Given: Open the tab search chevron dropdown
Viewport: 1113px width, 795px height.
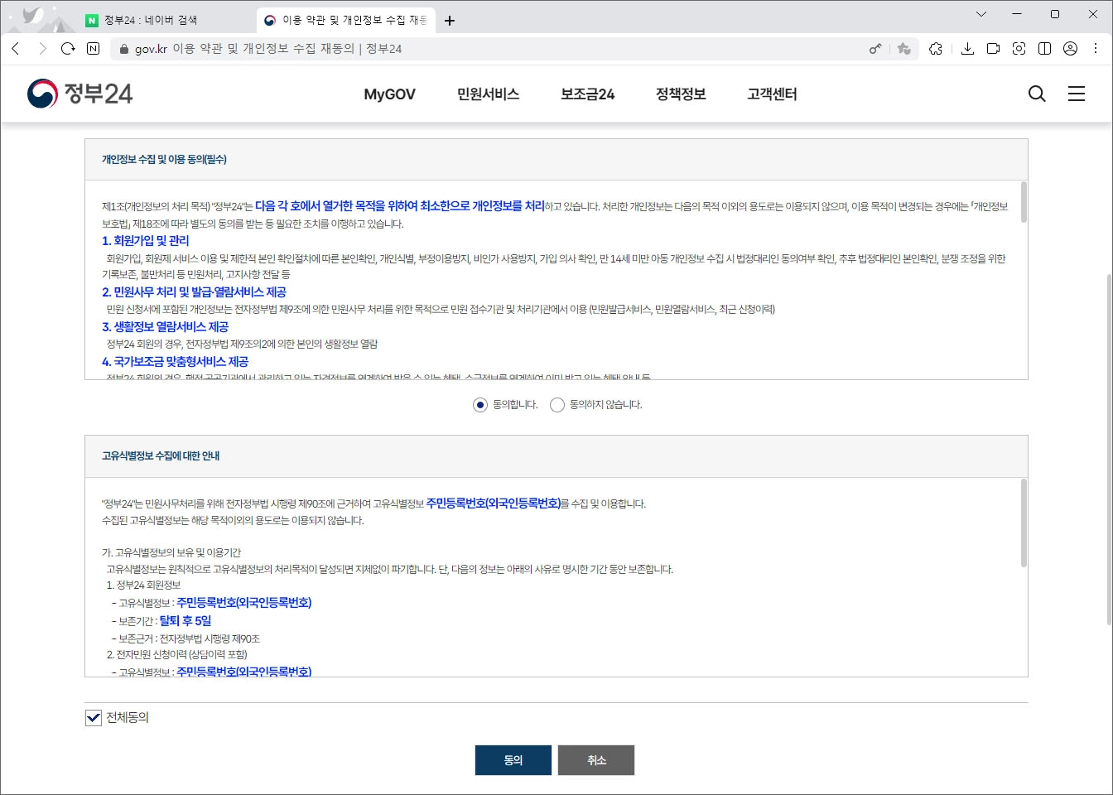Looking at the screenshot, I should [980, 14].
